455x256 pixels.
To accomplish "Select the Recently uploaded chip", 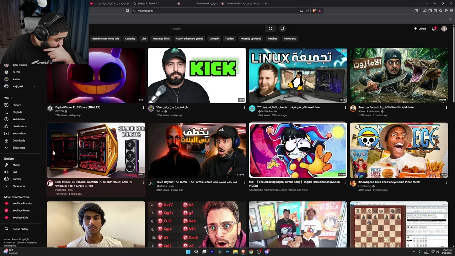I will coord(251,39).
